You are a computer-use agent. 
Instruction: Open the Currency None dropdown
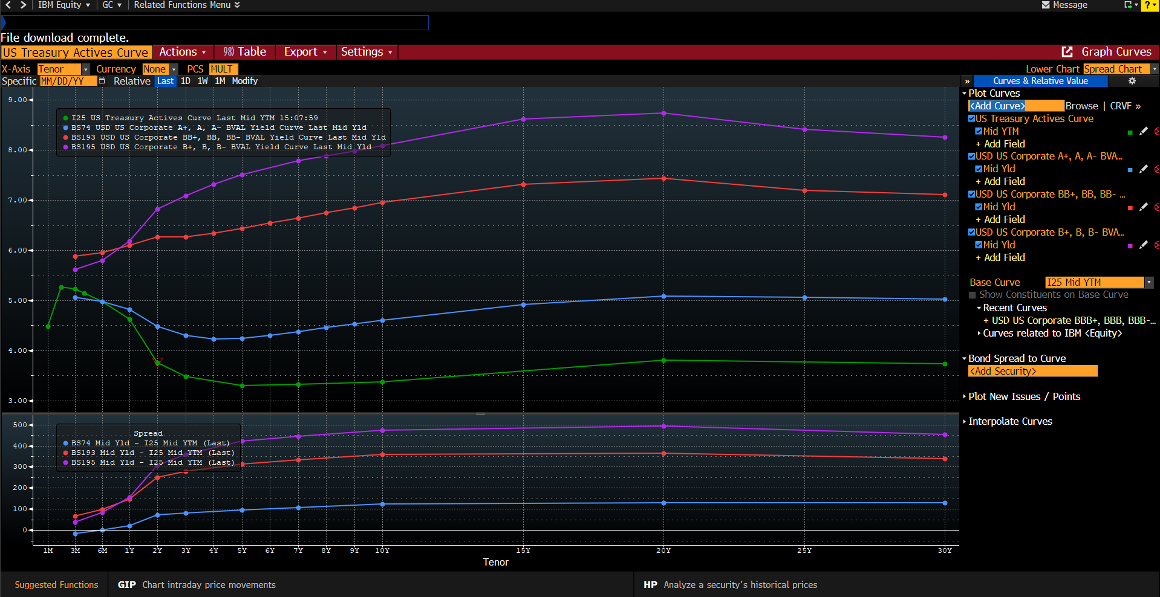[x=174, y=69]
